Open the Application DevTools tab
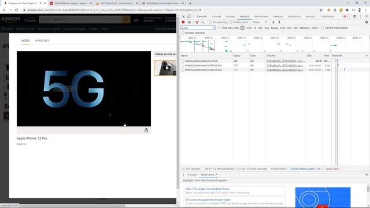 click(294, 17)
